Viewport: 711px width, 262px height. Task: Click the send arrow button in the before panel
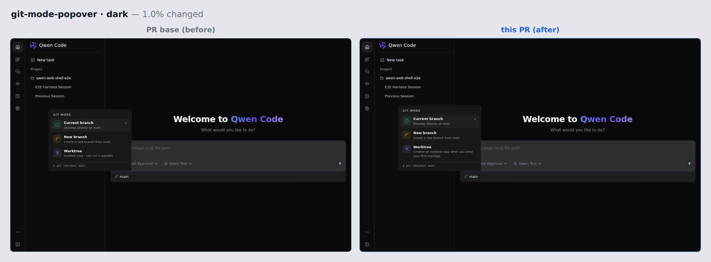pos(340,164)
